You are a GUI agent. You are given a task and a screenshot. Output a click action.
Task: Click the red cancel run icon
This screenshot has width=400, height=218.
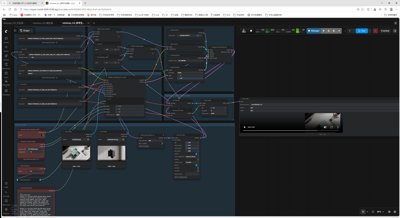pyautogui.click(x=375, y=31)
